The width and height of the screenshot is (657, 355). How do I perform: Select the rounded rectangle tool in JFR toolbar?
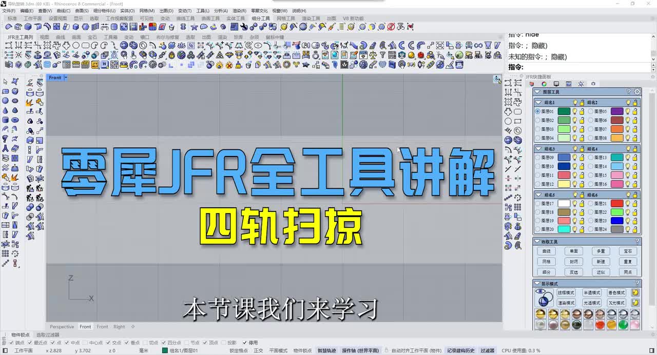[85, 46]
